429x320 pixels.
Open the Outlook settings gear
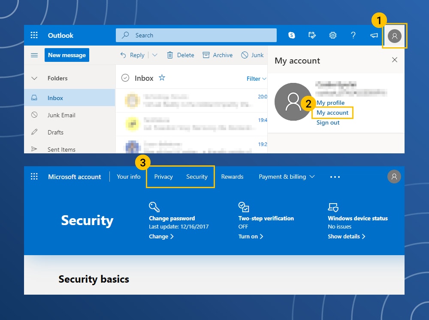click(333, 35)
